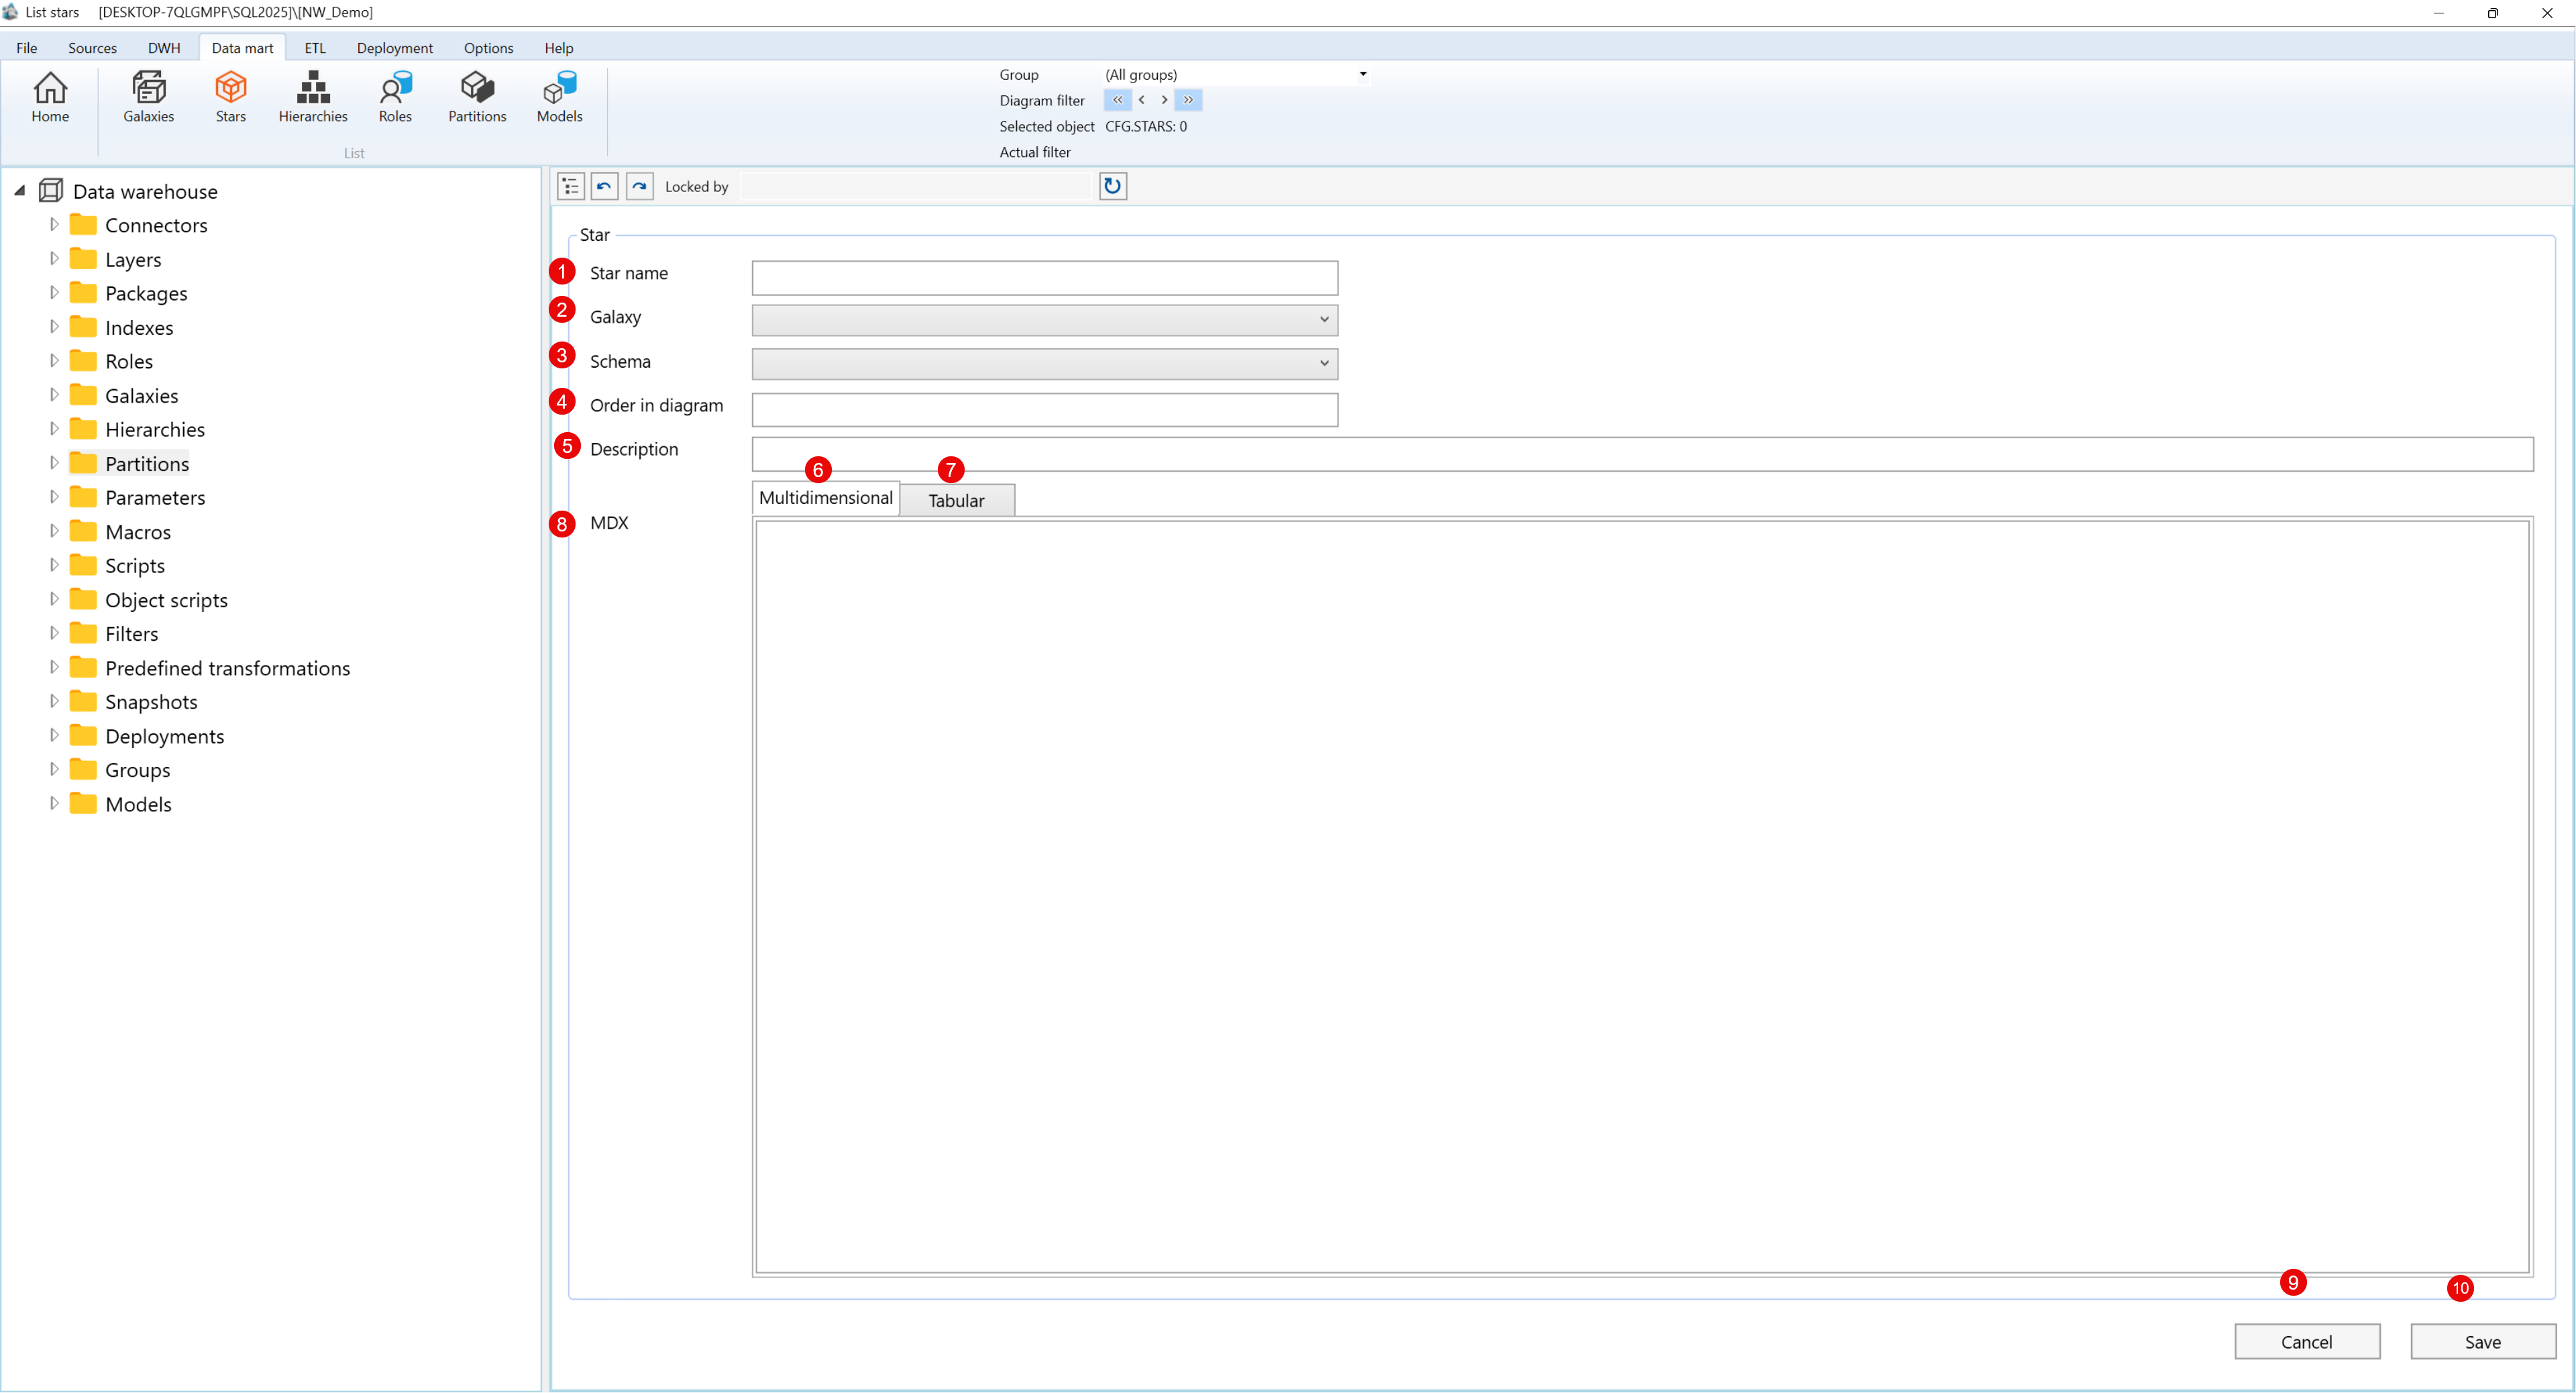Click the Roles ribbon icon
The width and height of the screenshot is (2576, 1393).
[395, 97]
